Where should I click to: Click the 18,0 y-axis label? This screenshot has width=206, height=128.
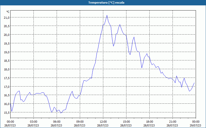[6, 69]
